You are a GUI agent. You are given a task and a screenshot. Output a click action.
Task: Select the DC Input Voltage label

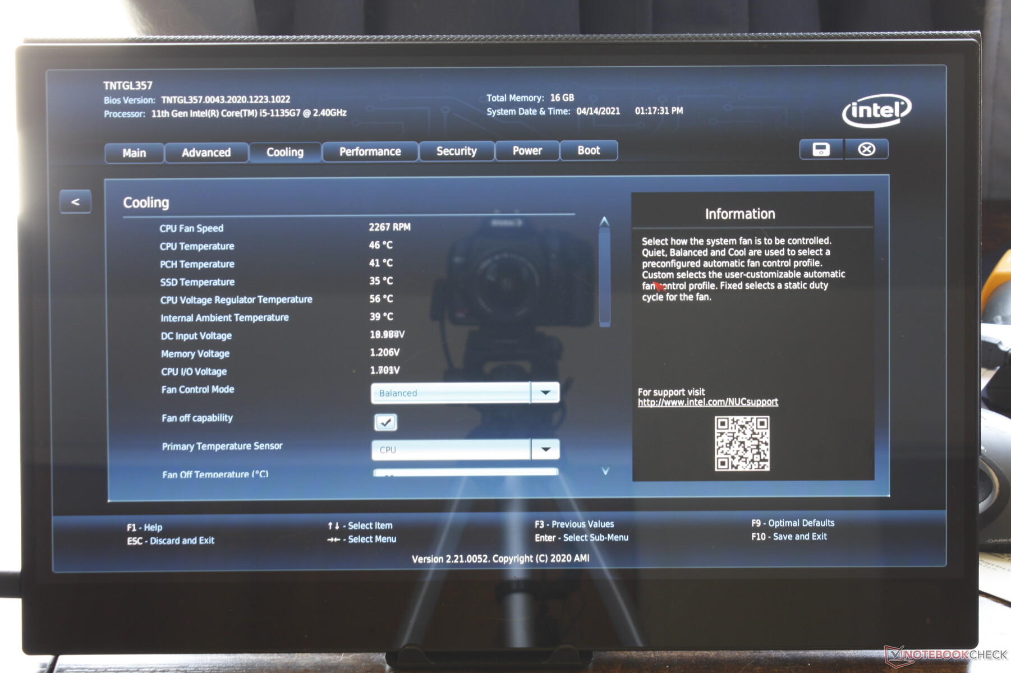pyautogui.click(x=196, y=336)
